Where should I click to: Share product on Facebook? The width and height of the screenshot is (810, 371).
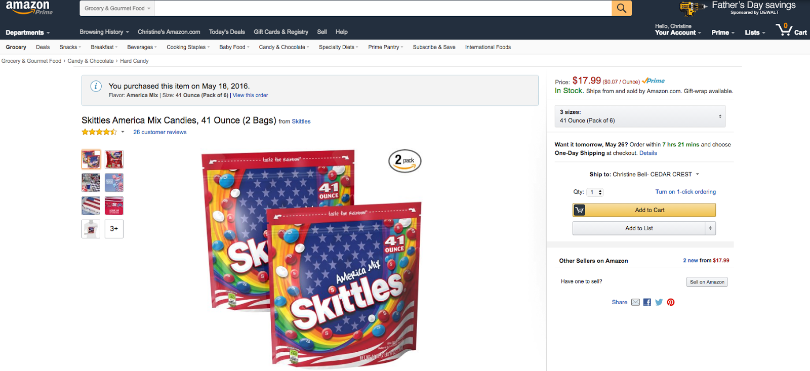coord(647,302)
